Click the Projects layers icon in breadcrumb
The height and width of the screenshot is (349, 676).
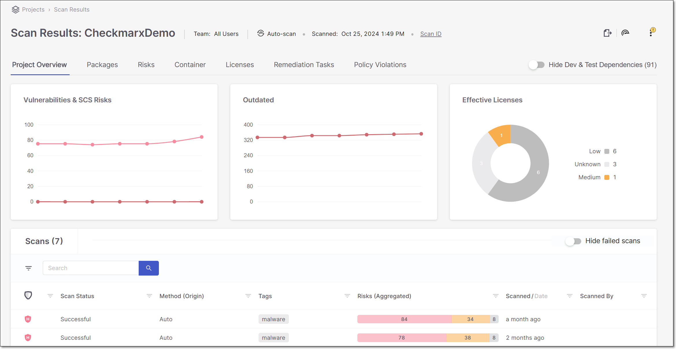point(15,10)
